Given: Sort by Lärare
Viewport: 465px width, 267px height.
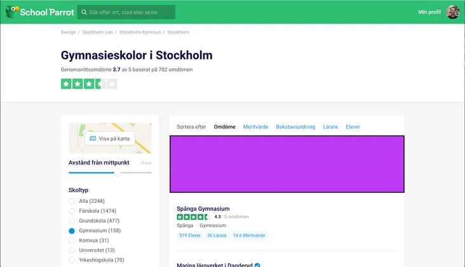Looking at the screenshot, I should click(x=330, y=127).
